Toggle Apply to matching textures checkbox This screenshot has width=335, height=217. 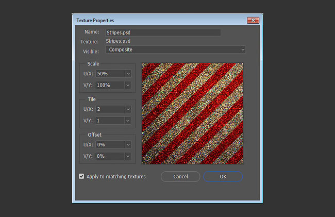click(x=81, y=176)
